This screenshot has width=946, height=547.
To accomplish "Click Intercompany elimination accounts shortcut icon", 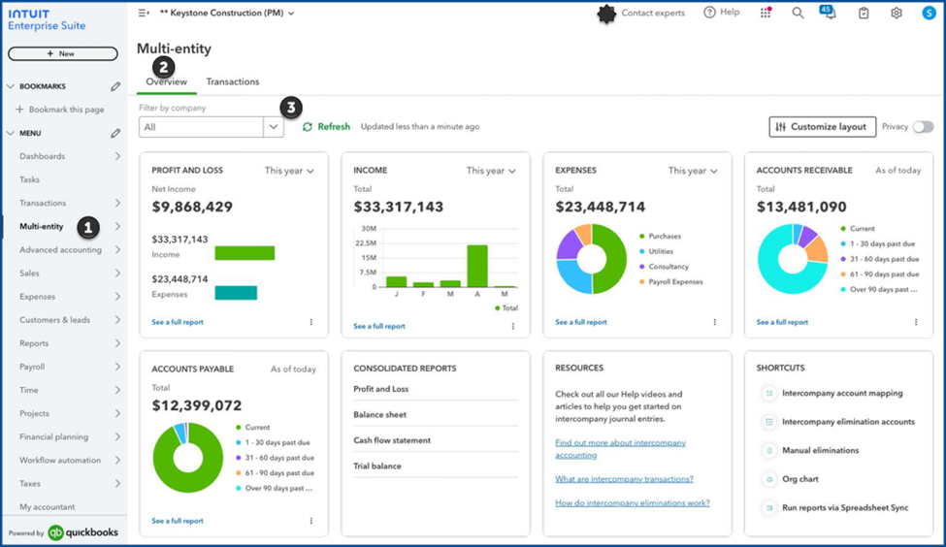I will (x=769, y=422).
